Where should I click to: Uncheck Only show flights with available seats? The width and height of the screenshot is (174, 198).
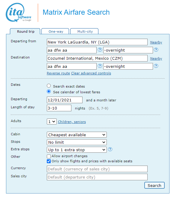(x=49, y=161)
